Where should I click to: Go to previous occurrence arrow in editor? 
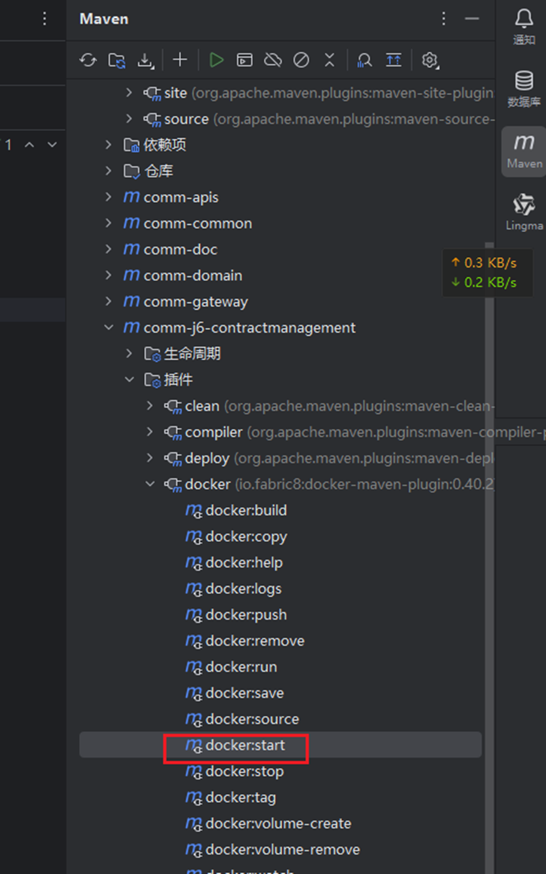point(29,145)
